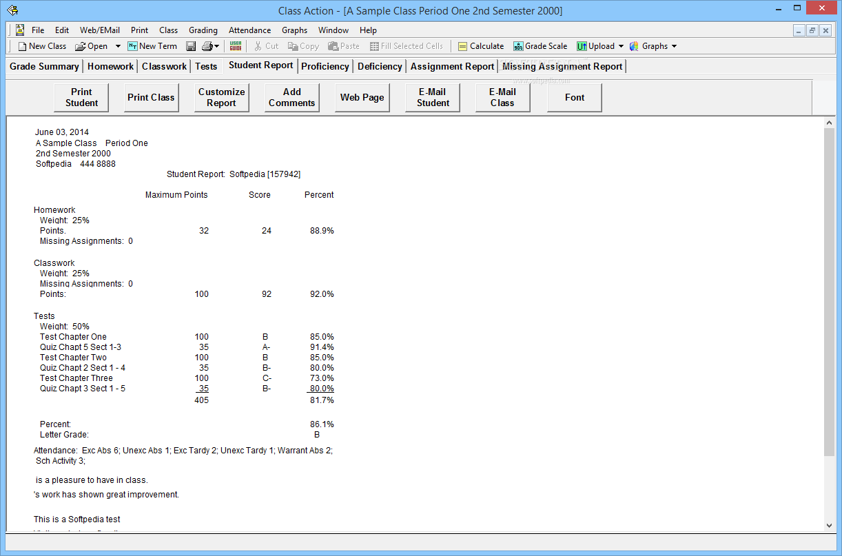
Task: Click the Open file toolbar button
Action: [92, 46]
